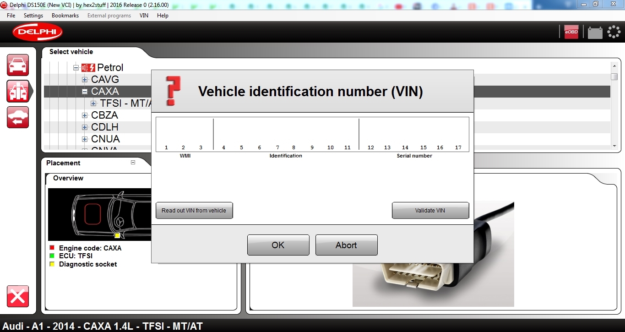Click the VIN entry field
625x332 pixels.
(x=312, y=134)
